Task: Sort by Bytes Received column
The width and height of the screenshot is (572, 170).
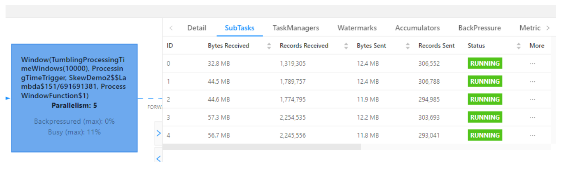Action: [x=269, y=46]
